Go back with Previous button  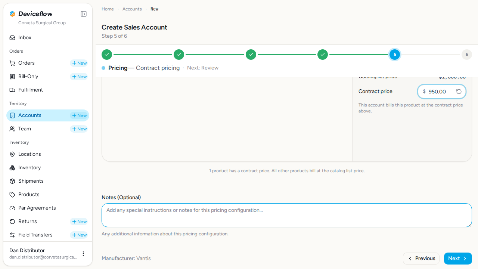[x=421, y=259]
